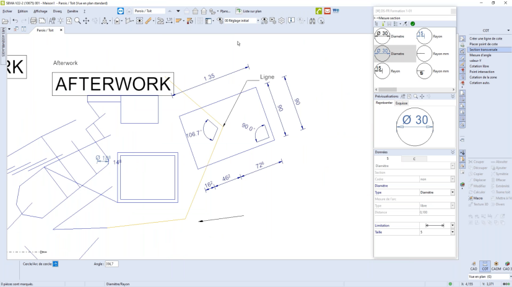The image size is (512, 287).
Task: Click the Liste sur plan button
Action: (248, 11)
